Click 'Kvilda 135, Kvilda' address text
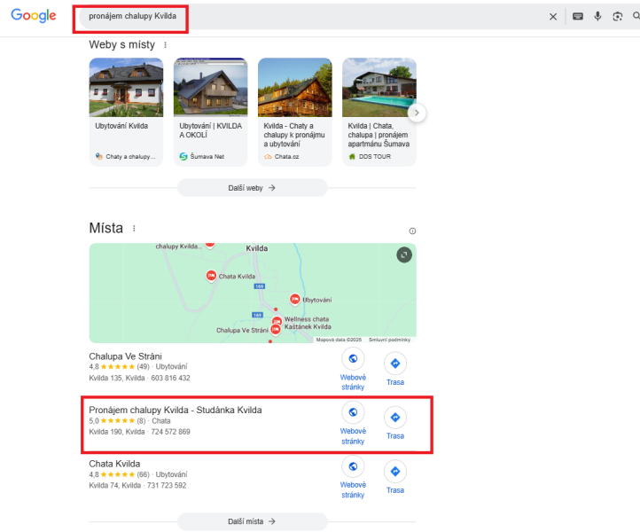The image size is (640, 532). coord(117,378)
